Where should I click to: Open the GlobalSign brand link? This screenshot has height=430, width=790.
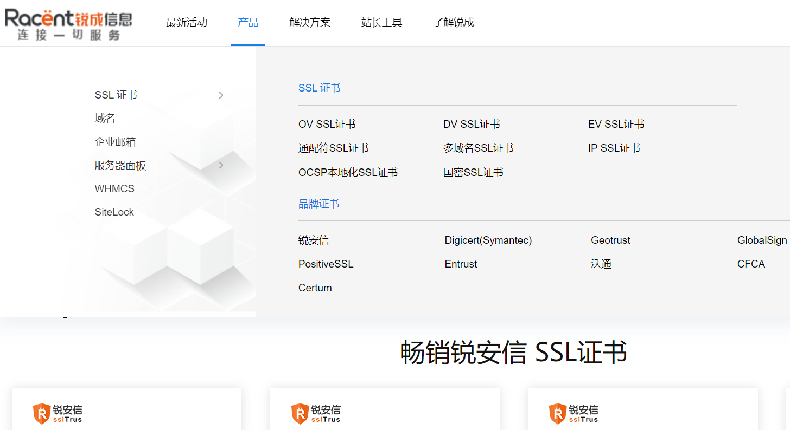762,240
